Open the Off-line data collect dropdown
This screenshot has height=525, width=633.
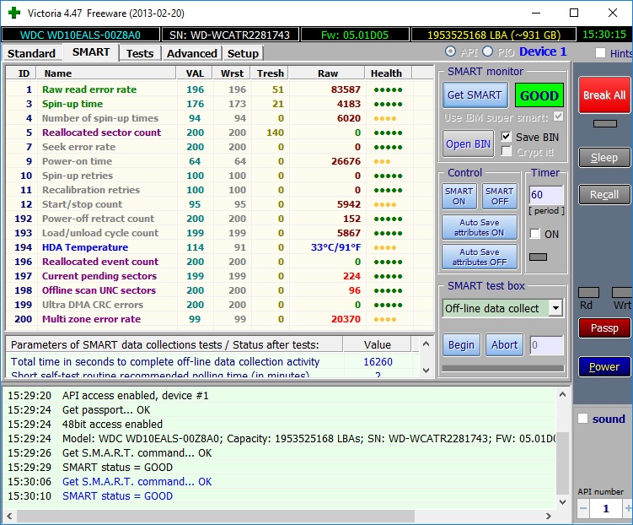click(556, 308)
